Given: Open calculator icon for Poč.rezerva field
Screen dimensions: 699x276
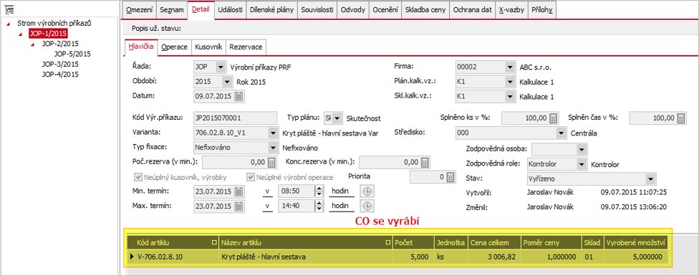Looking at the screenshot, I should pos(271,162).
